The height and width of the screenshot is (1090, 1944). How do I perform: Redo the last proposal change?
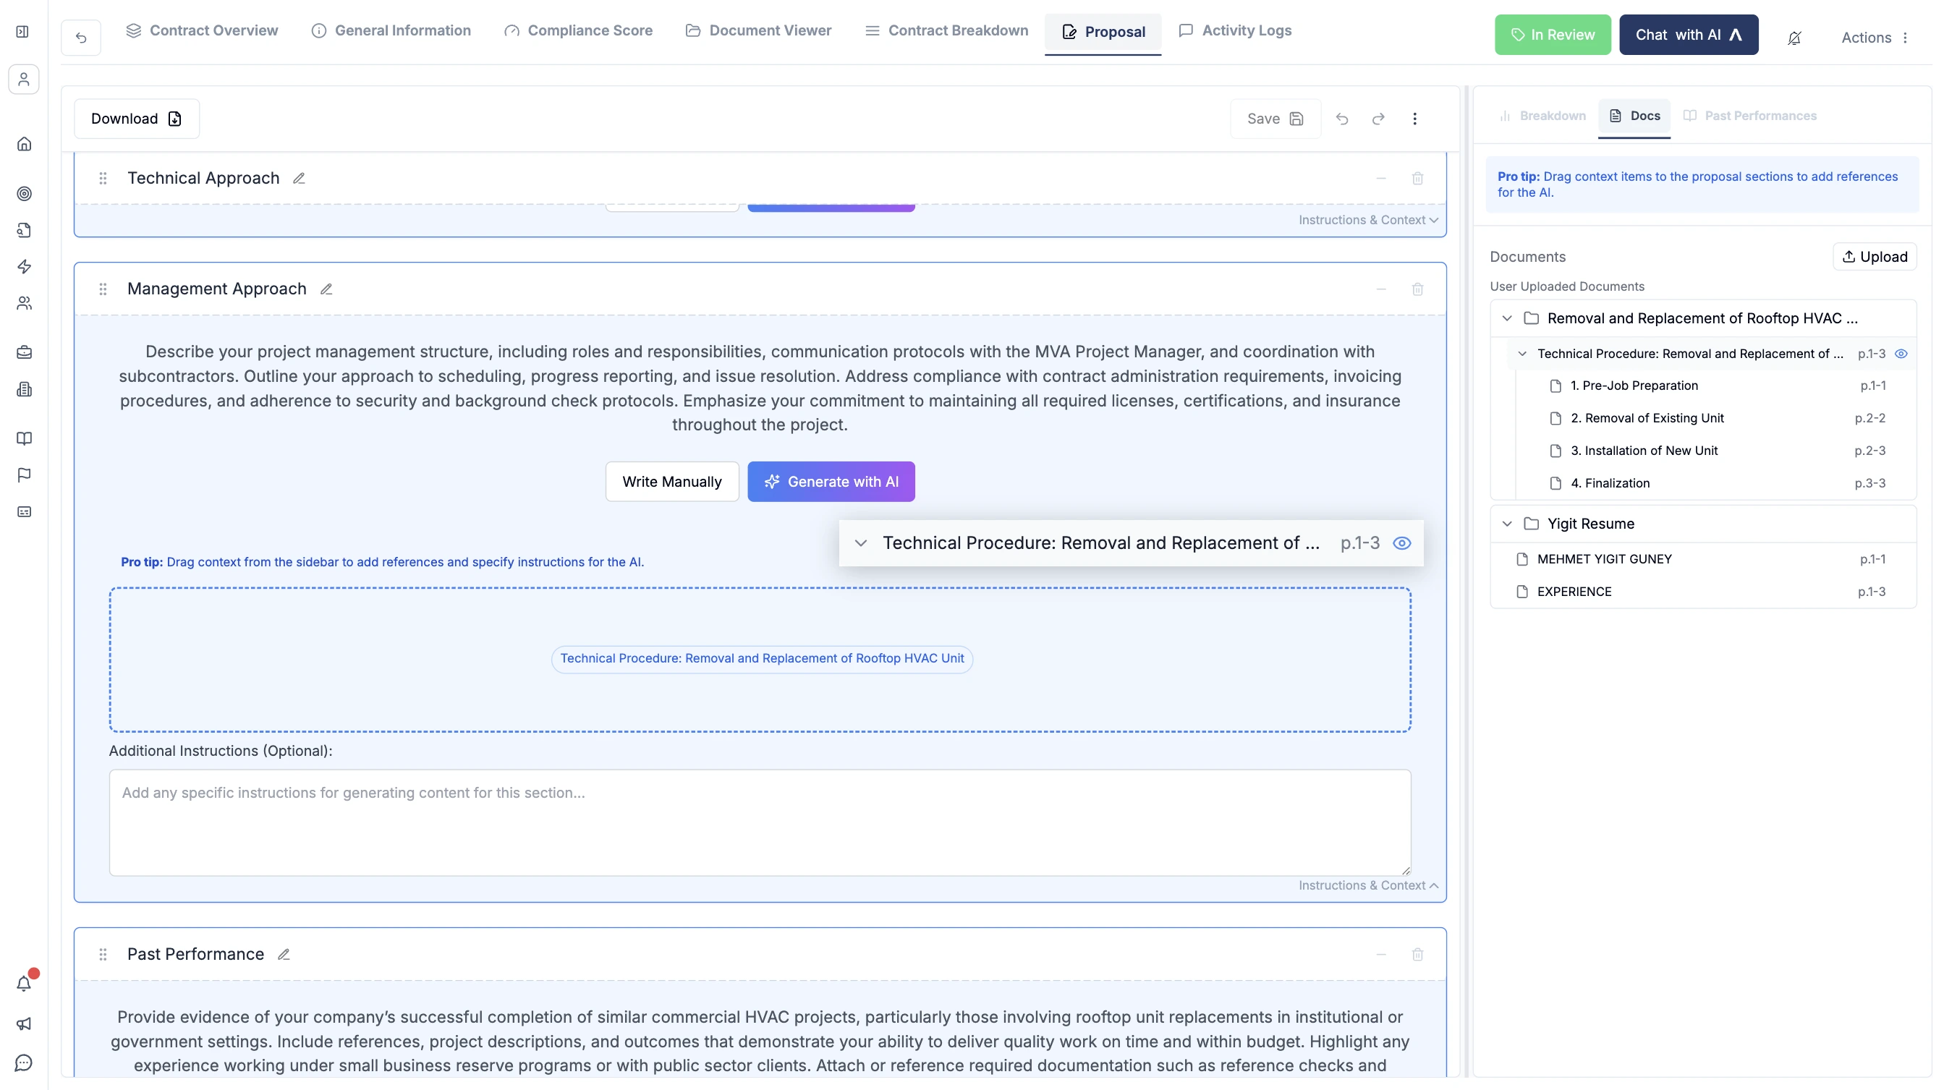pos(1378,119)
